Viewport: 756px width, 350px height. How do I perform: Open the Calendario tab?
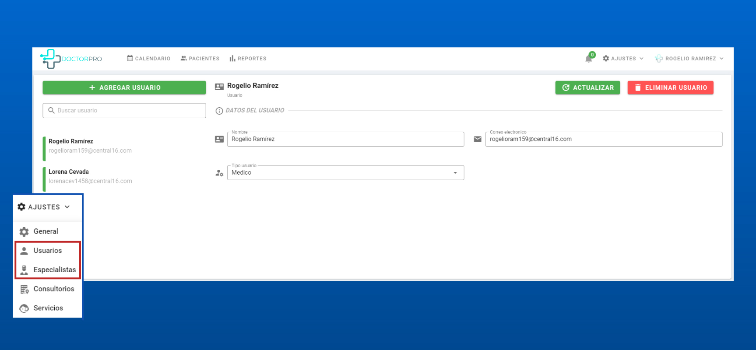148,59
